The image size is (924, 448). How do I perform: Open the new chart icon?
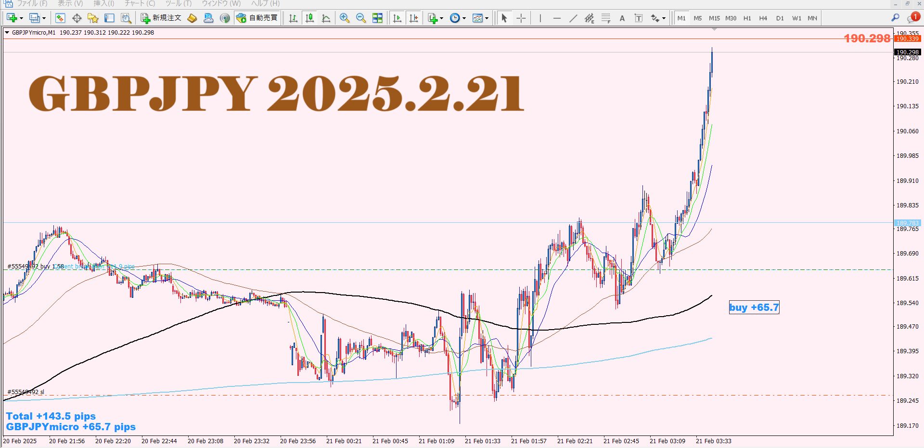(x=12, y=18)
